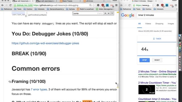The height and width of the screenshot is (102, 182).
Task: Open the '7 error types' link
Action: click(39, 90)
